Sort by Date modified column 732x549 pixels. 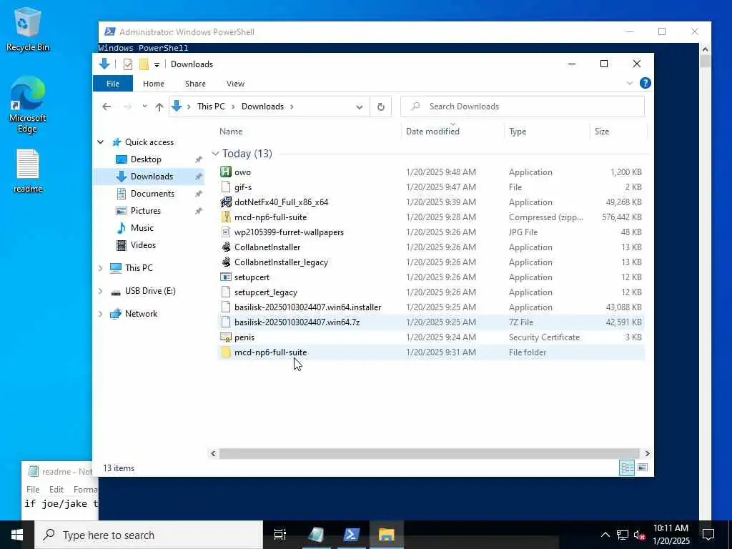click(452, 132)
